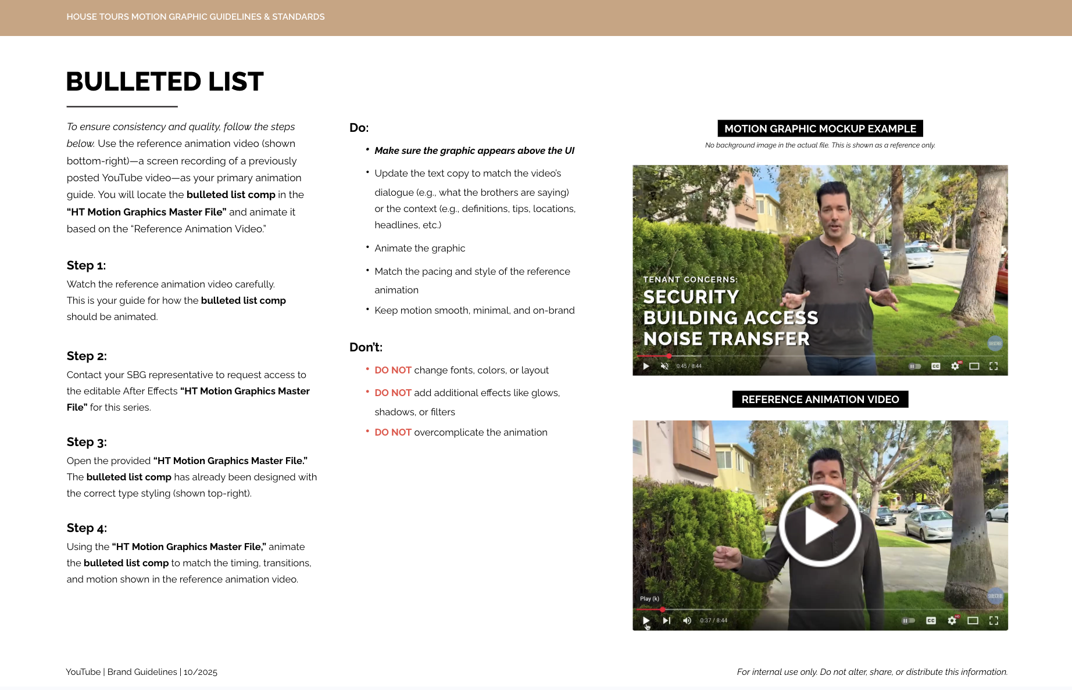Enter fullscreen on the mockup example video
The height and width of the screenshot is (690, 1072).
point(994,366)
